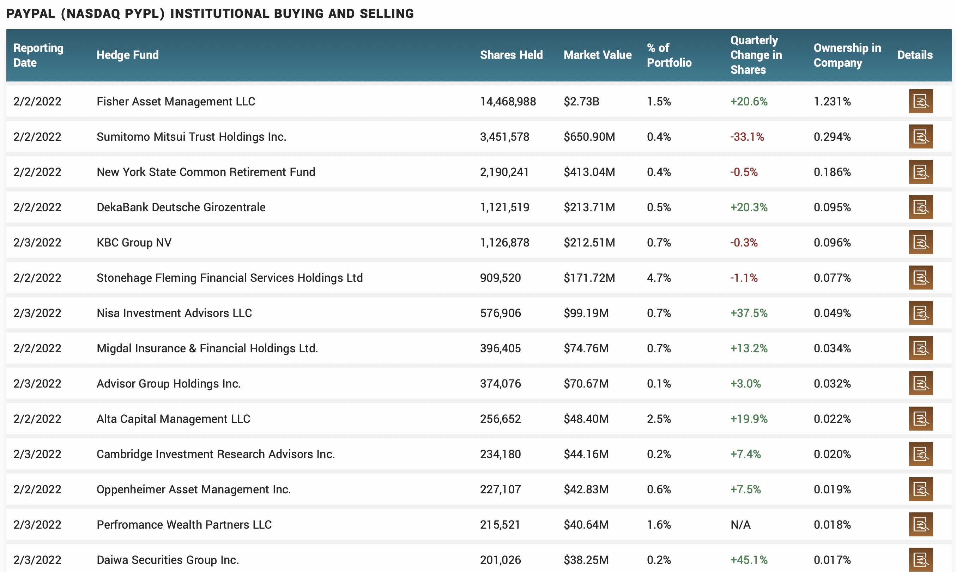Open details icon for Migdal Insurance & Financial Holdings
Image resolution: width=956 pixels, height=572 pixels.
pyautogui.click(x=920, y=348)
